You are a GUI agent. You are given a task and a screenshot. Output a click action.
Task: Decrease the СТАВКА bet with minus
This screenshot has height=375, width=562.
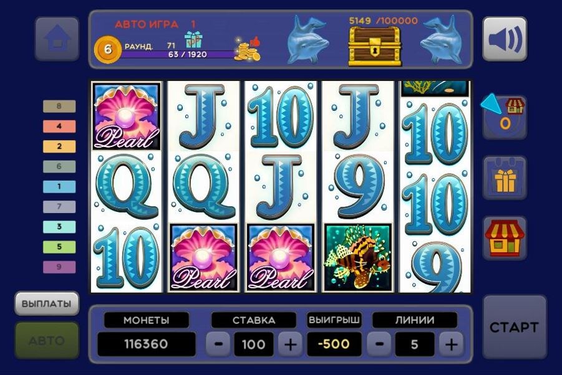(x=218, y=344)
